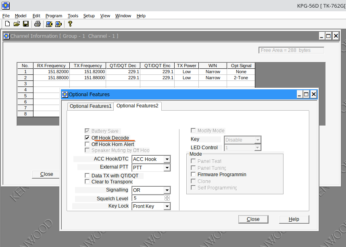Click Close in the Channel Information window
The height and width of the screenshot is (247, 346).
(46, 174)
